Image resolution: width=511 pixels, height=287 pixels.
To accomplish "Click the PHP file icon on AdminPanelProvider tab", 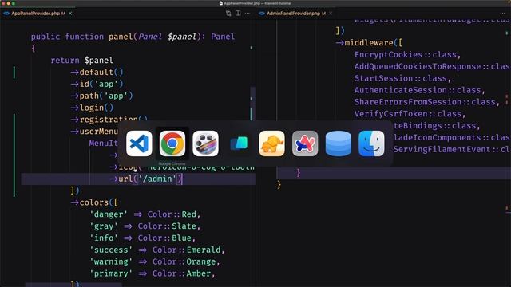I will (x=262, y=14).
